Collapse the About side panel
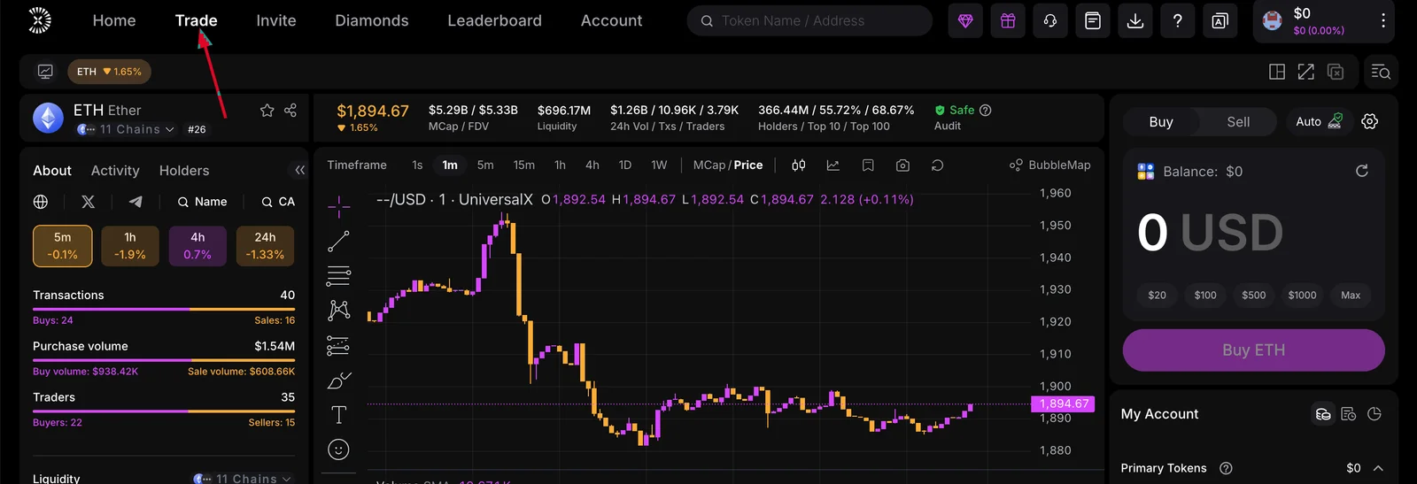 pyautogui.click(x=299, y=170)
